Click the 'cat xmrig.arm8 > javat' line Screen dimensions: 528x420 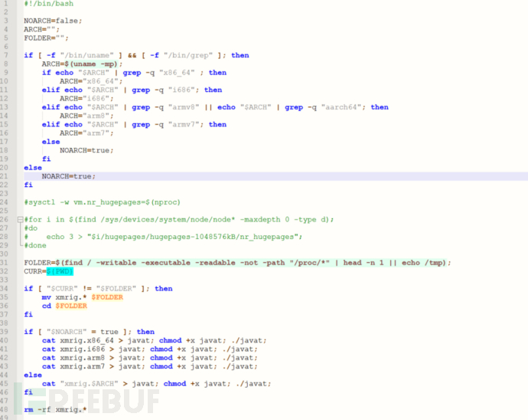point(150,358)
